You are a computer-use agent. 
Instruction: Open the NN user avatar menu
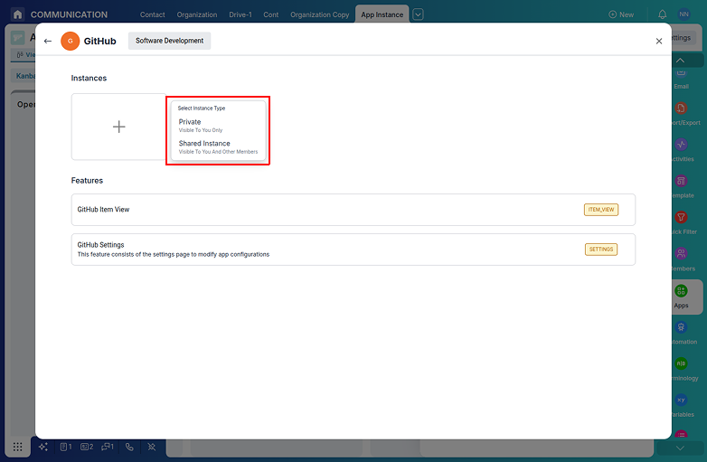(x=683, y=14)
